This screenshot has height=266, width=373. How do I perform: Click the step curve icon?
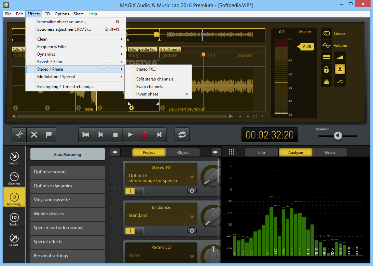point(340,81)
